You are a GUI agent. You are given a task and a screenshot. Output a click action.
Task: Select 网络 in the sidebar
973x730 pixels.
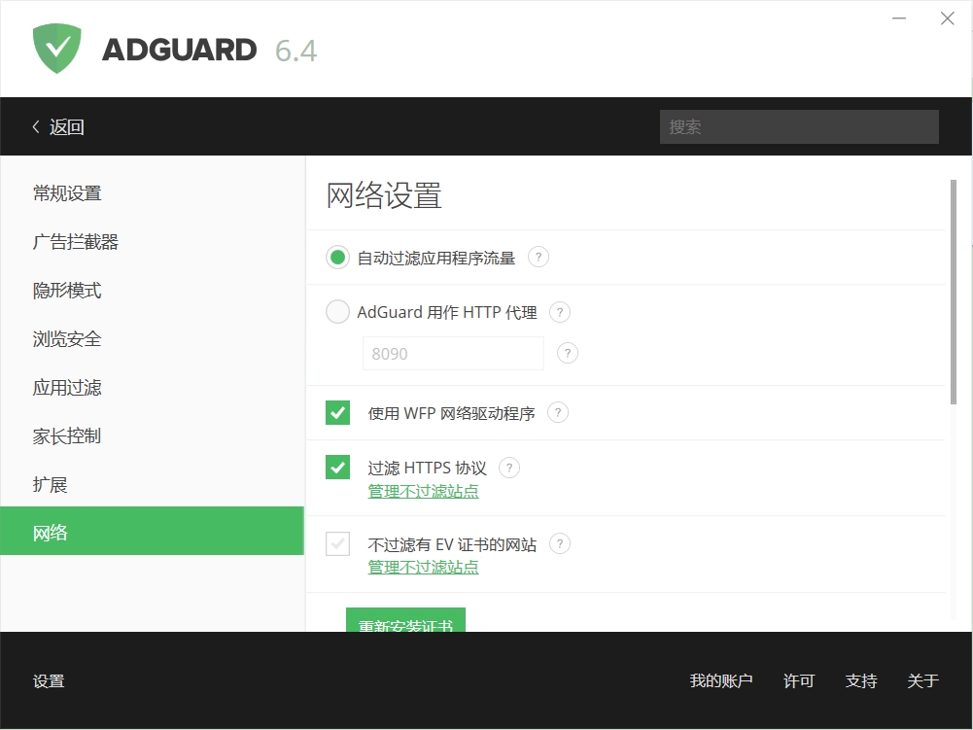(x=152, y=533)
